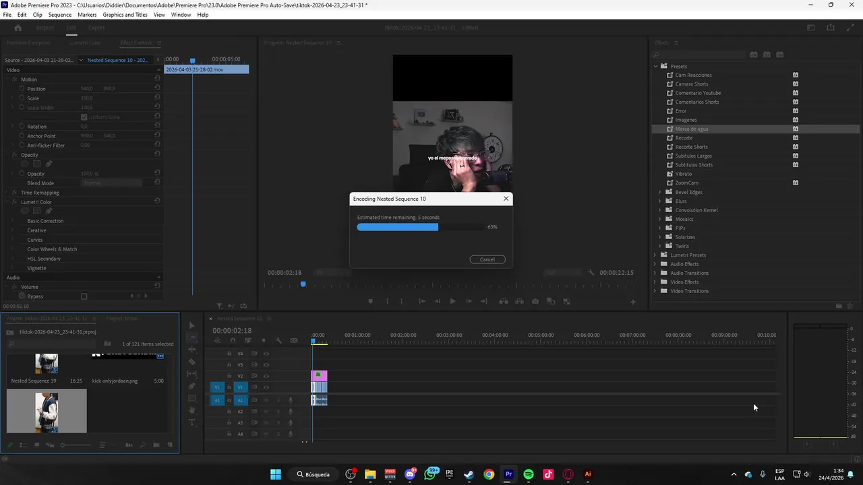Click New Bin icon in Project panel
Screen dimensions: 863x485
[156, 445]
